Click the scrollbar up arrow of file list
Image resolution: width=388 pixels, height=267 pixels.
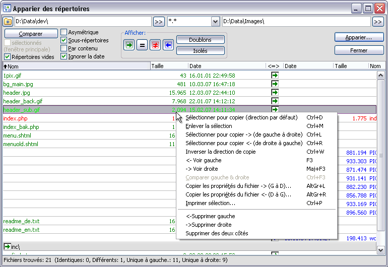[380, 75]
